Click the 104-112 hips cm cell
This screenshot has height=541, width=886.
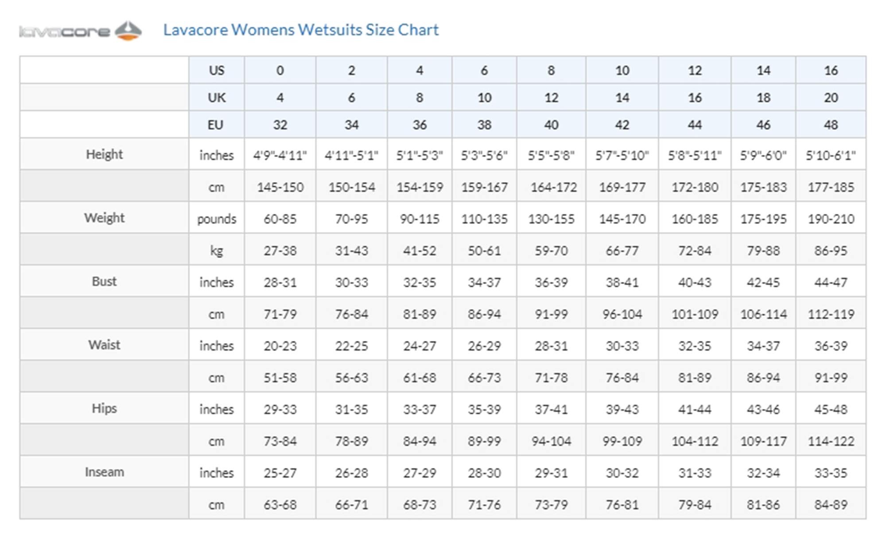[695, 441]
